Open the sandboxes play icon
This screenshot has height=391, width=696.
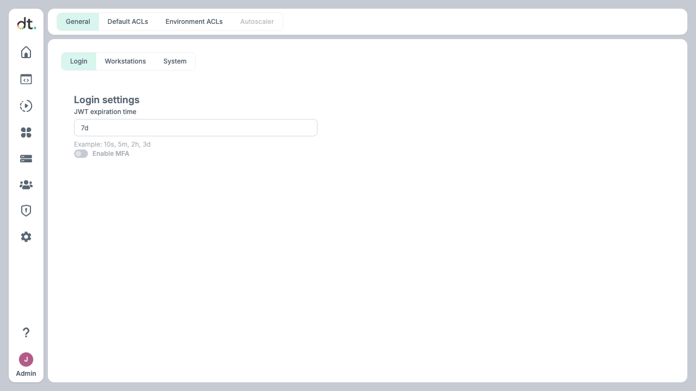tap(26, 106)
